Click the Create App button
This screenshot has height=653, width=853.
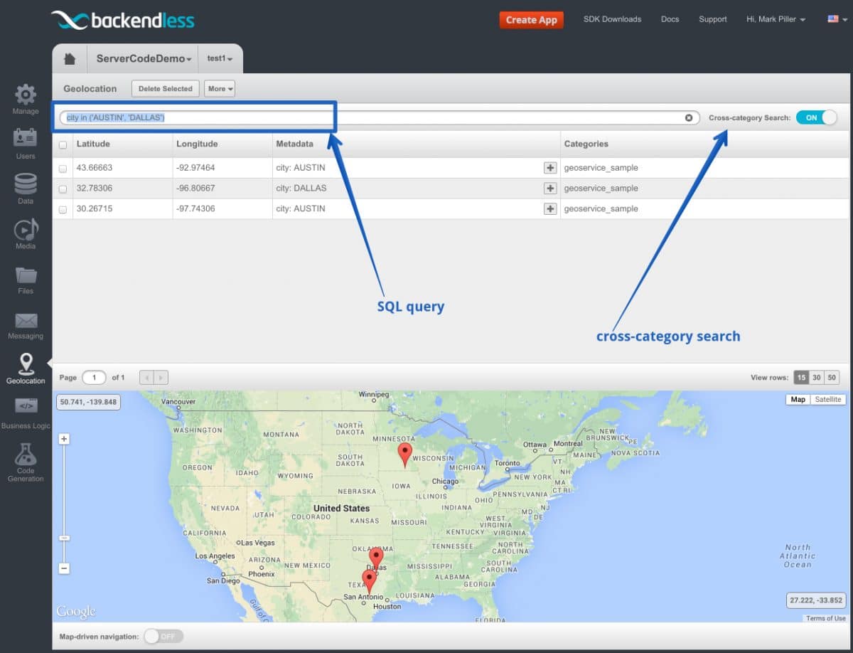(x=531, y=20)
